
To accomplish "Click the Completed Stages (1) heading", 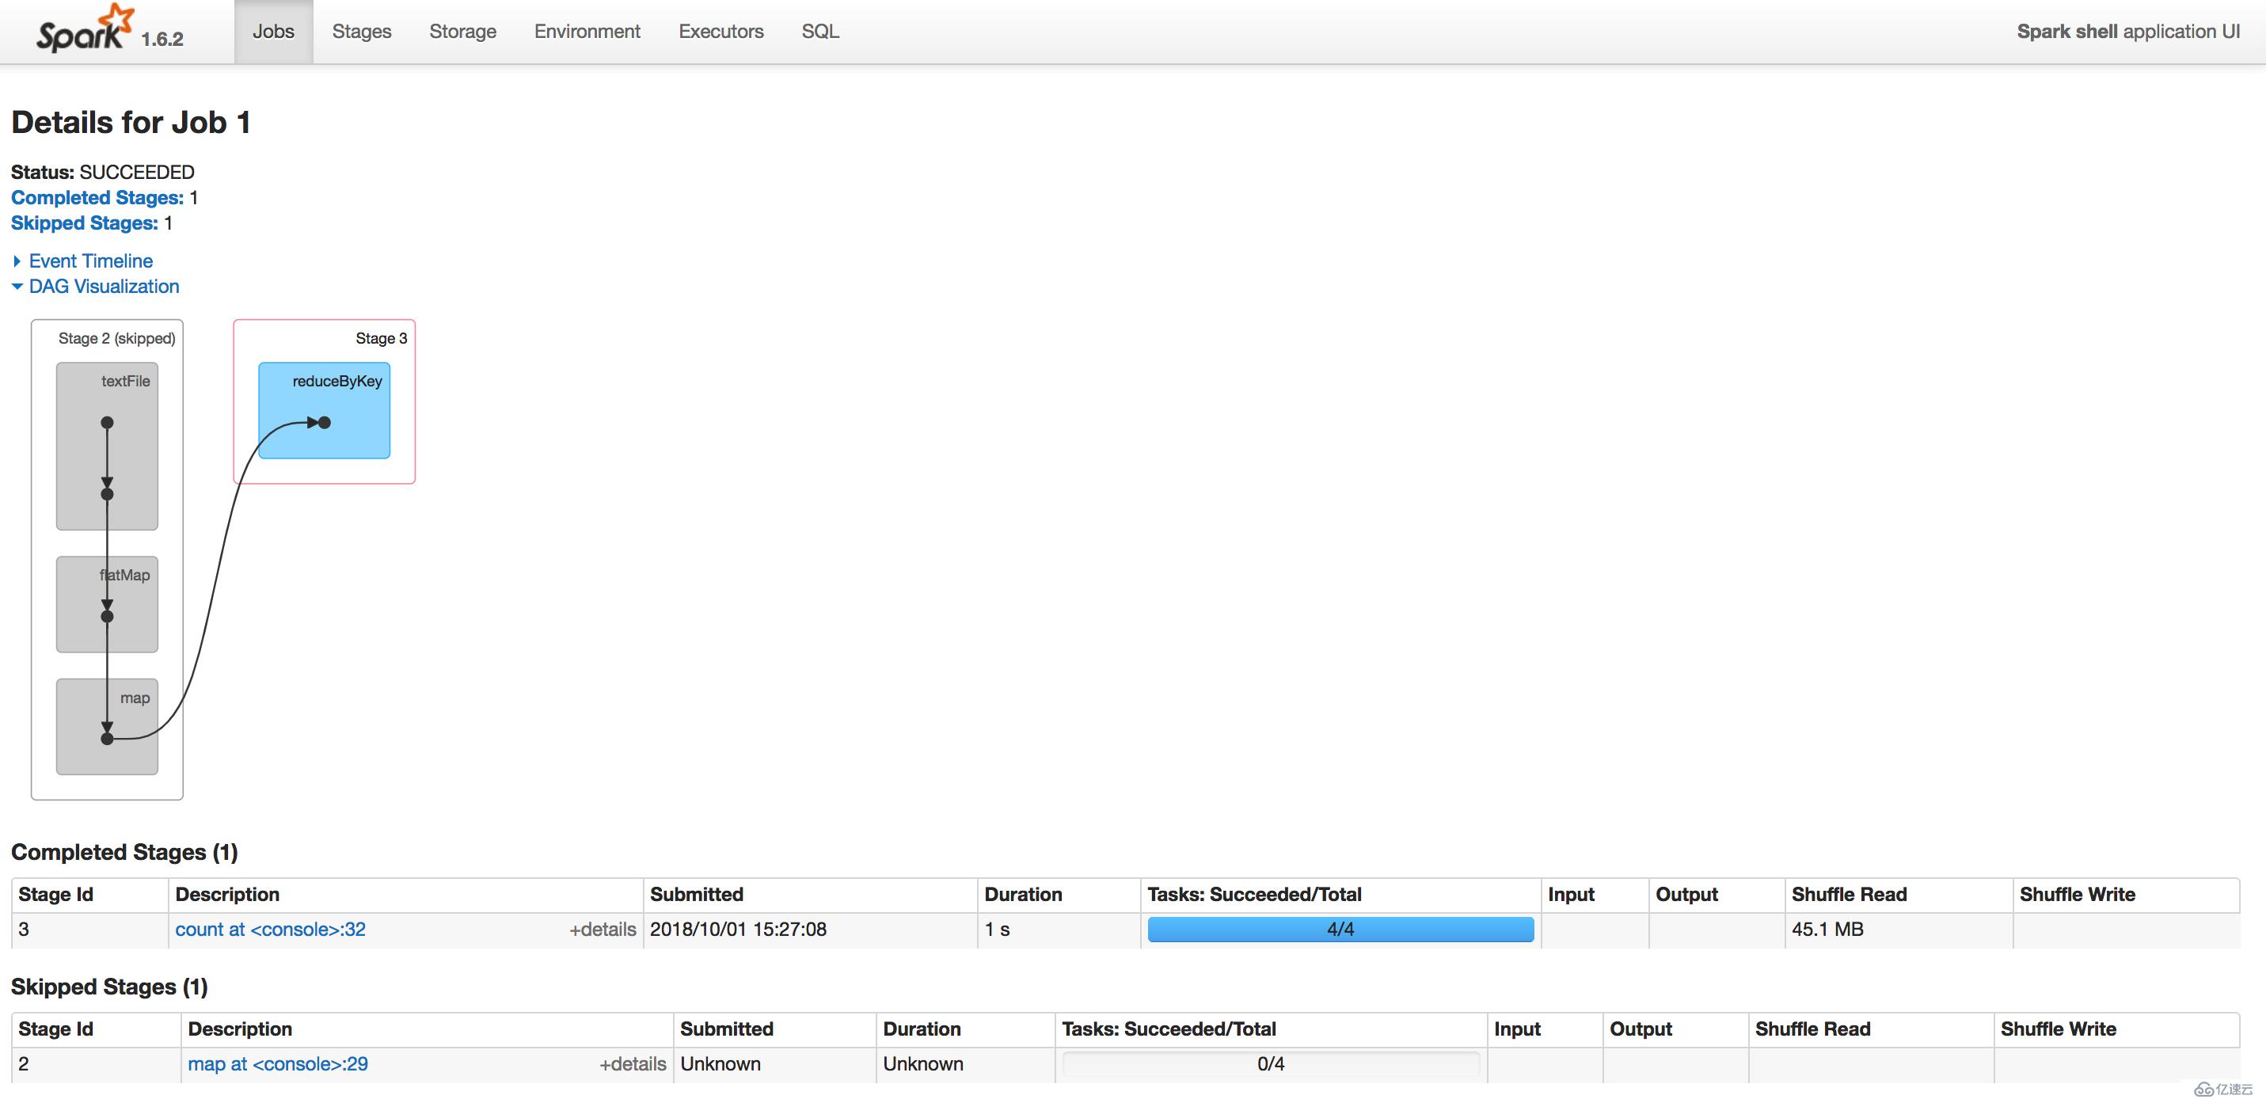I will coord(124,852).
